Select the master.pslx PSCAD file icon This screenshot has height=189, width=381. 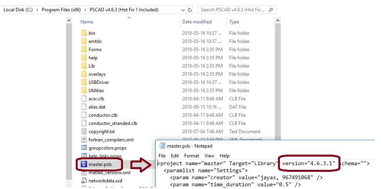coord(84,164)
